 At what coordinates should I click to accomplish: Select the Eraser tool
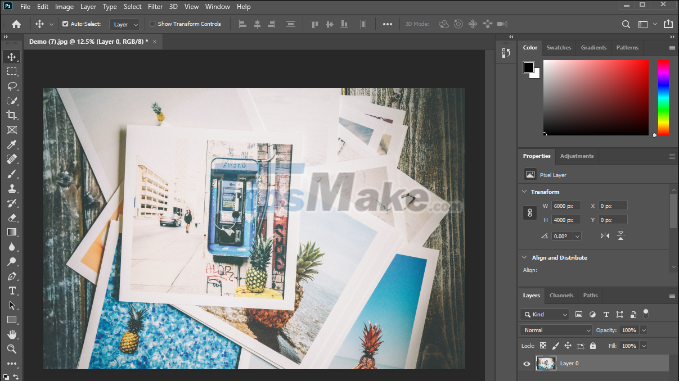tap(12, 217)
